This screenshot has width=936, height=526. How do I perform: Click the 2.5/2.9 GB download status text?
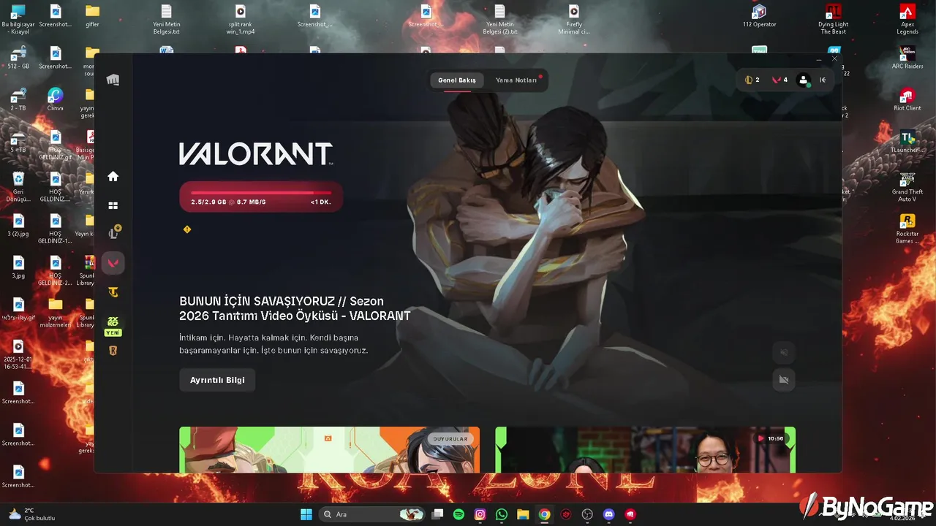pos(228,202)
